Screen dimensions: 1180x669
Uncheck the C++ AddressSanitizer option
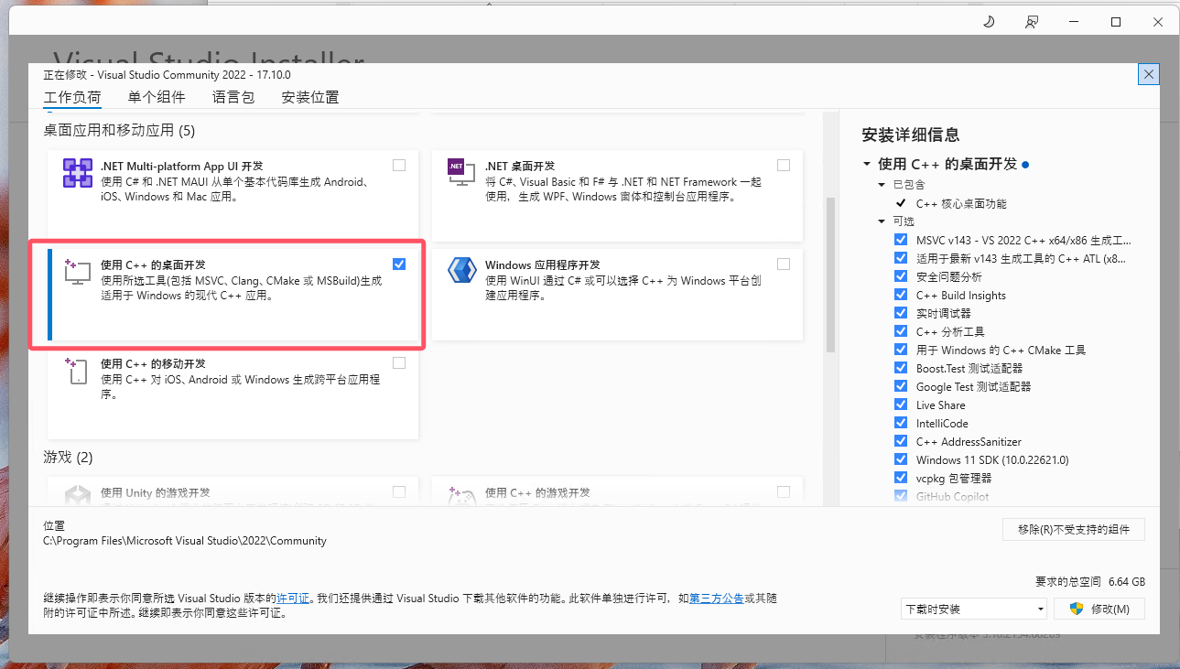pos(901,441)
